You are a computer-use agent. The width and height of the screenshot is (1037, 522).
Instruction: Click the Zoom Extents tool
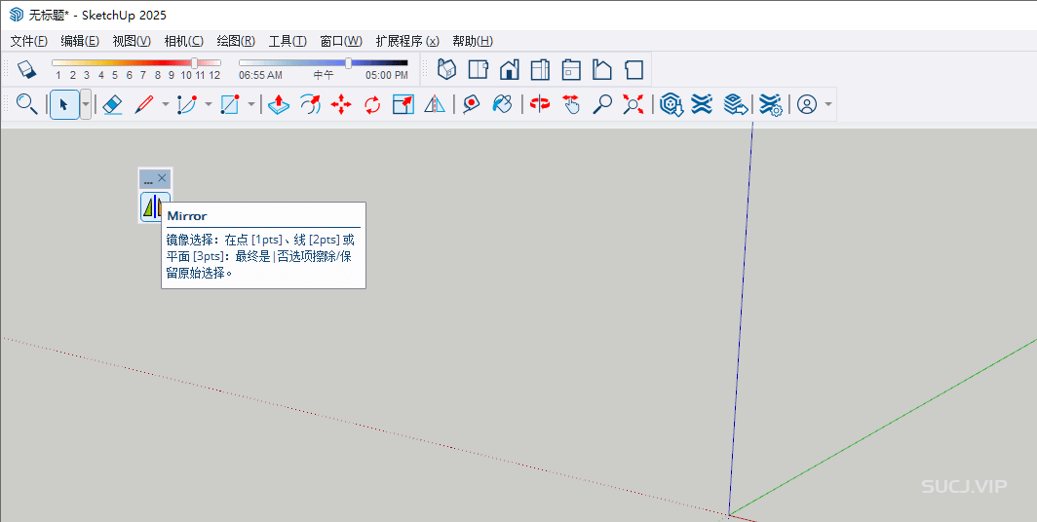coord(634,104)
